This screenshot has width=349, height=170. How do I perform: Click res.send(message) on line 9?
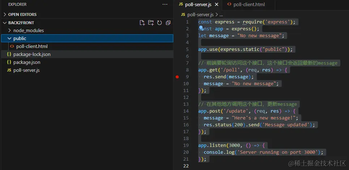pos(227,77)
